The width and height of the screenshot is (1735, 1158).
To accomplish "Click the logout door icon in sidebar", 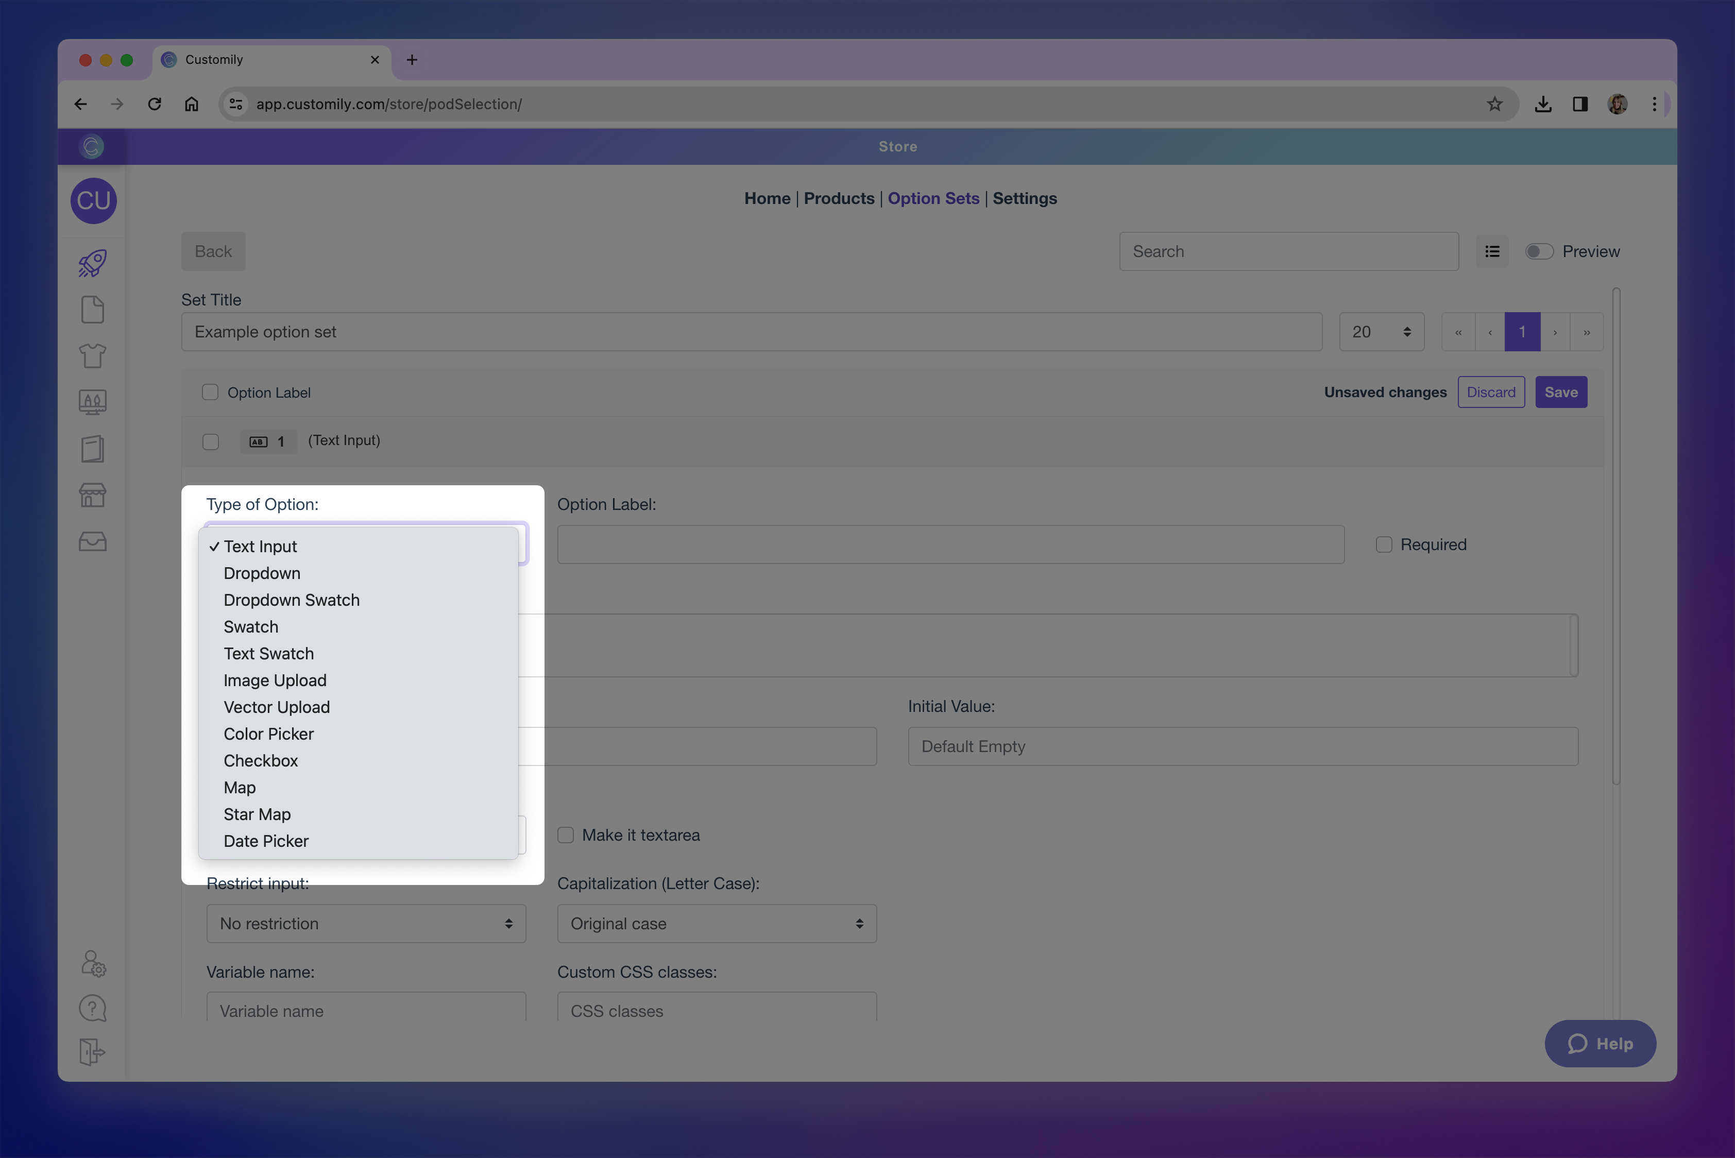I will [x=92, y=1052].
